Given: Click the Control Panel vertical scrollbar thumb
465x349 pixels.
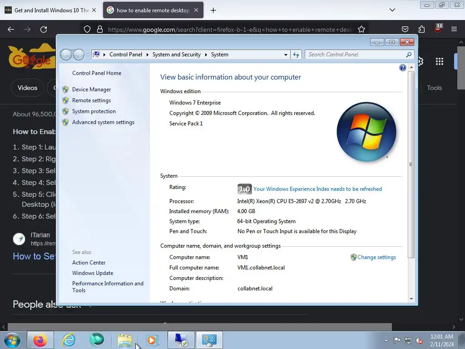Looking at the screenshot, I should pos(411,165).
